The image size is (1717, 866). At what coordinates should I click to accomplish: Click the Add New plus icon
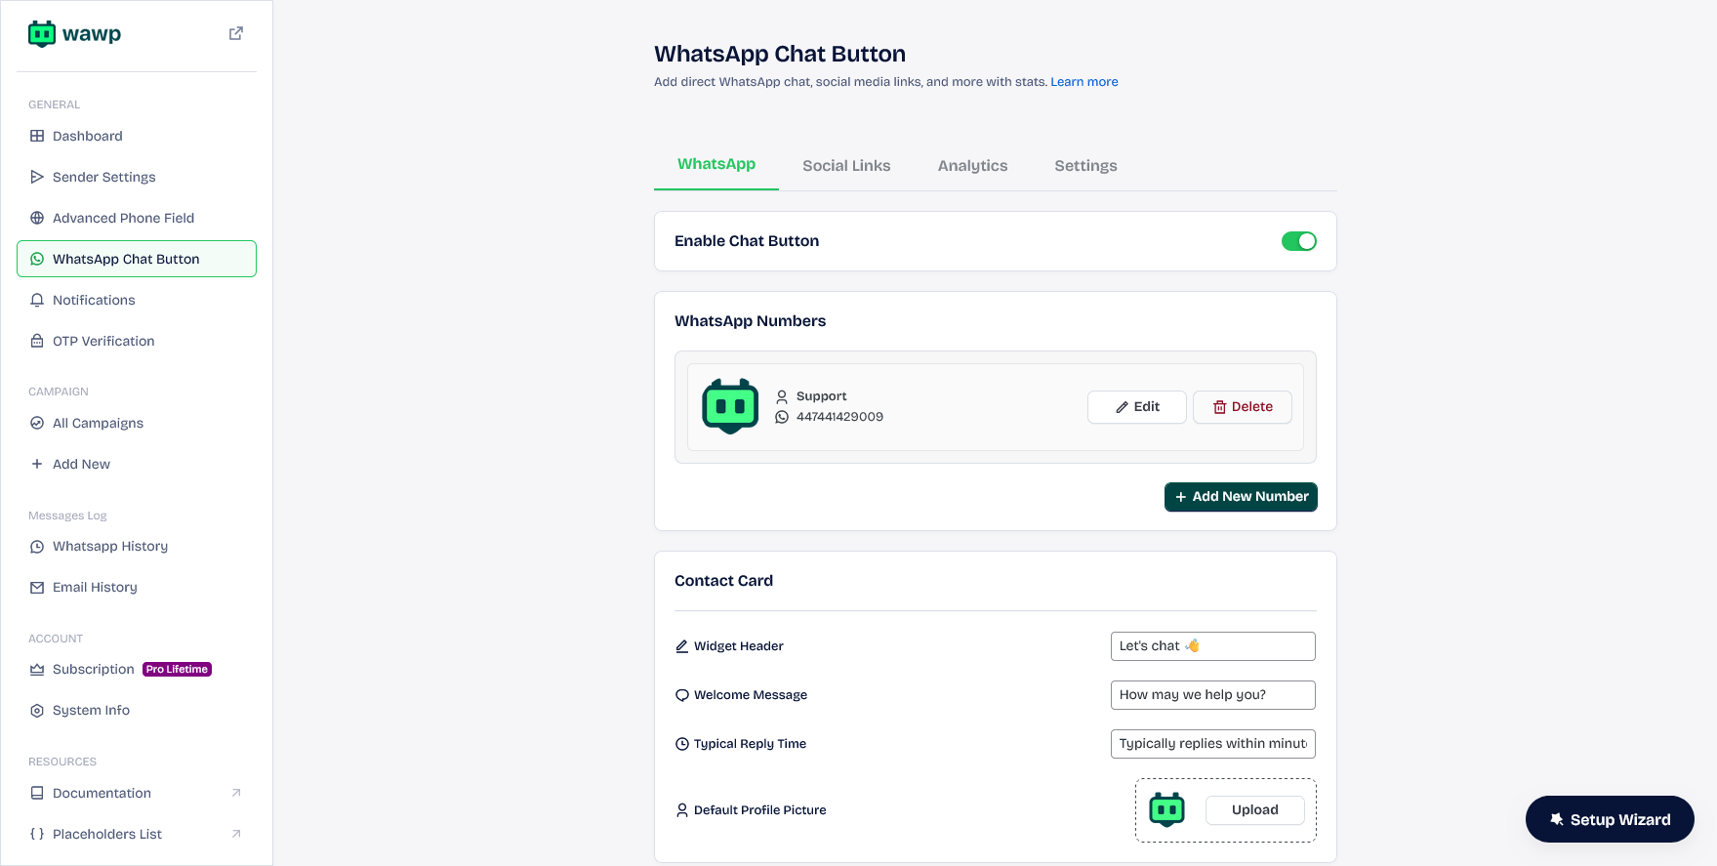click(x=37, y=464)
